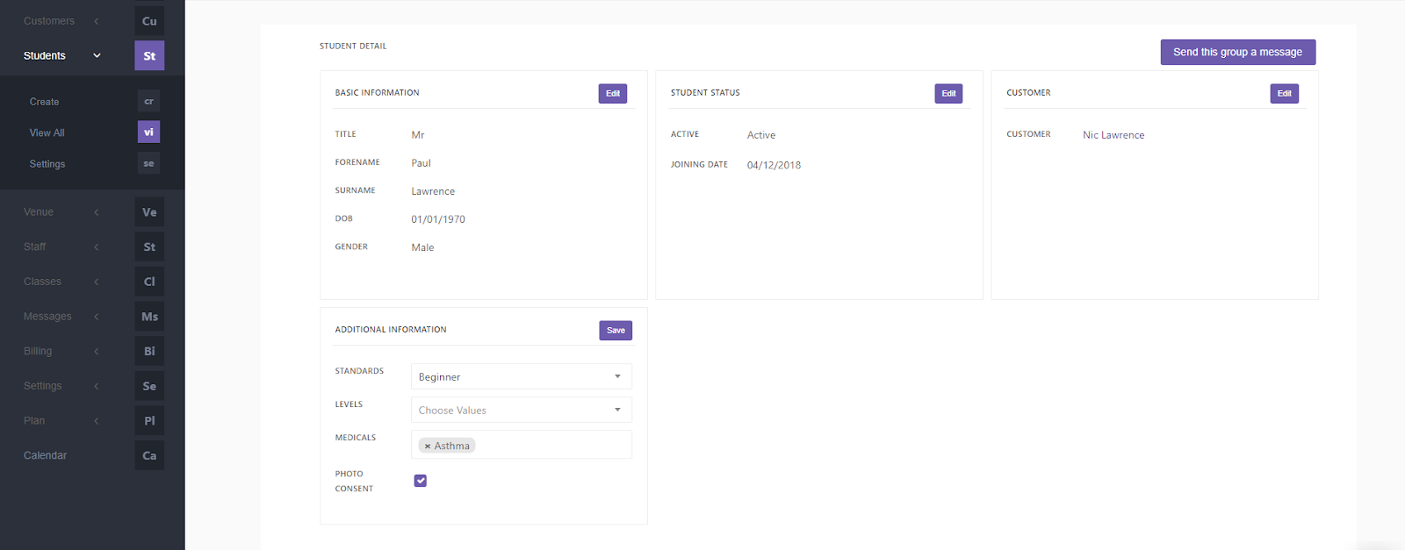Click the surname value 'Lawrence'
The image size is (1405, 550).
[433, 191]
